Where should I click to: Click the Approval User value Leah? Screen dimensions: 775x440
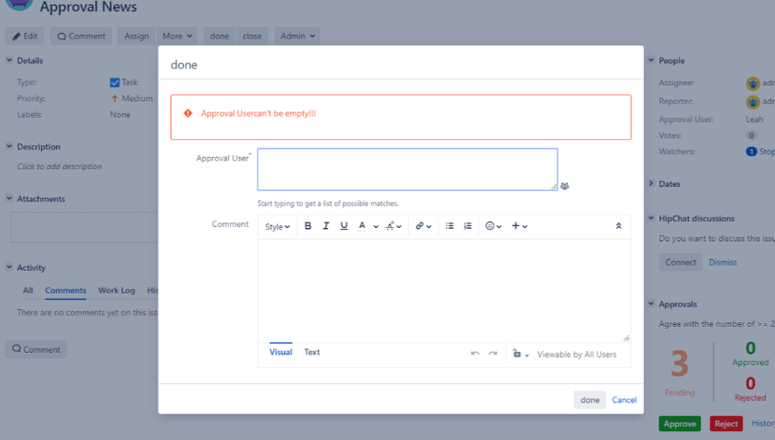tap(755, 119)
